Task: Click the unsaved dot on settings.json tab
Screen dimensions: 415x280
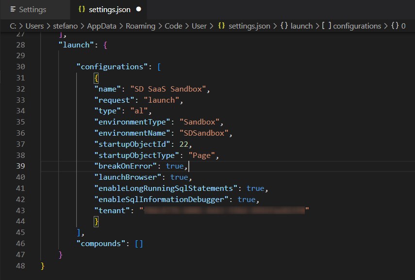Action: pyautogui.click(x=139, y=9)
